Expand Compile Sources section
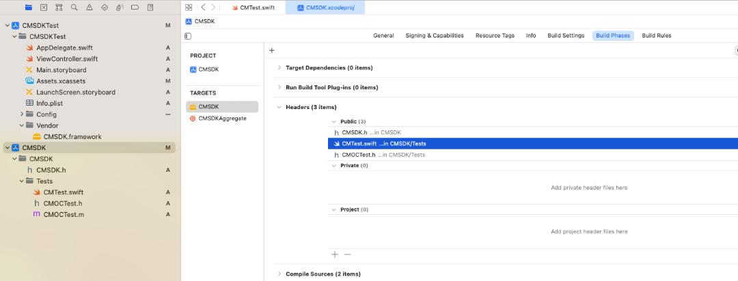Screen dimensions: 738x281 coord(279,274)
